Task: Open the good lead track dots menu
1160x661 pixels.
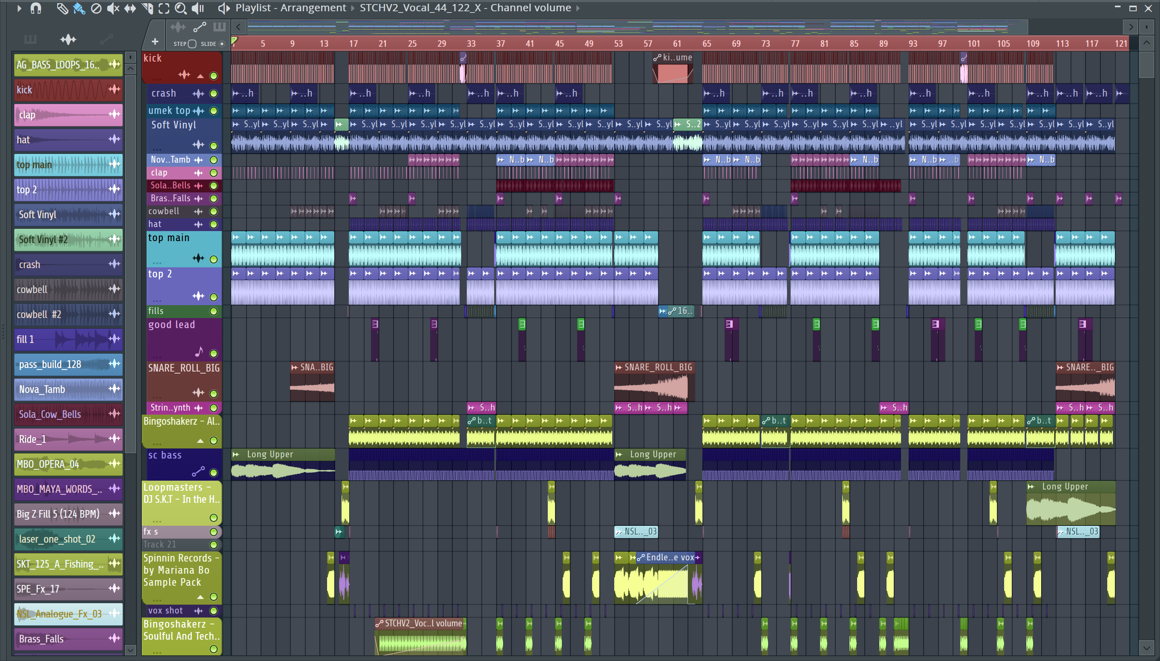Action: 157,357
